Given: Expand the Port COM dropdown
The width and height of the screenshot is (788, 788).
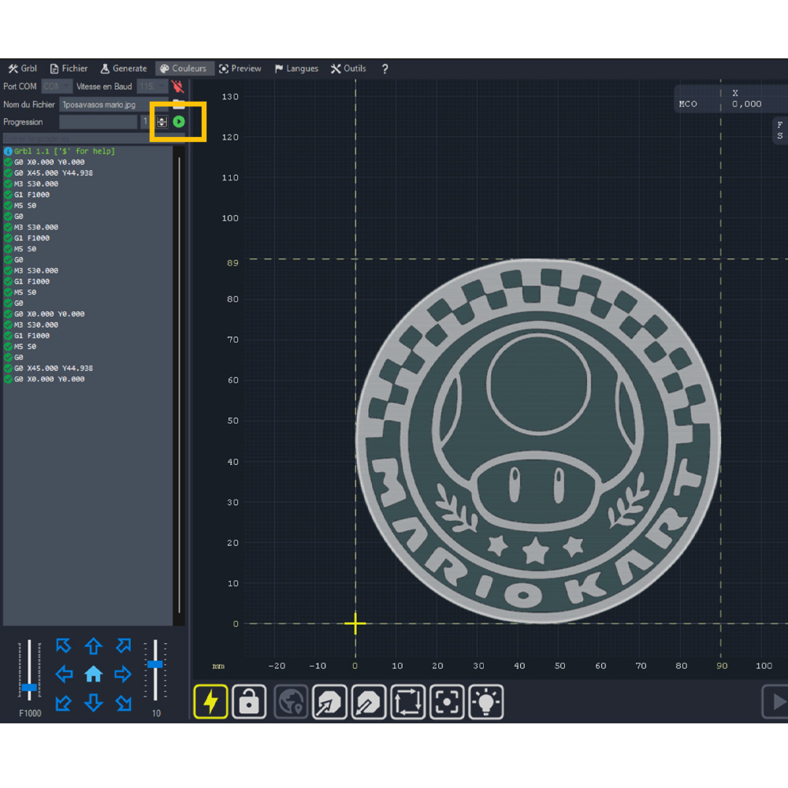Looking at the screenshot, I should pyautogui.click(x=57, y=87).
